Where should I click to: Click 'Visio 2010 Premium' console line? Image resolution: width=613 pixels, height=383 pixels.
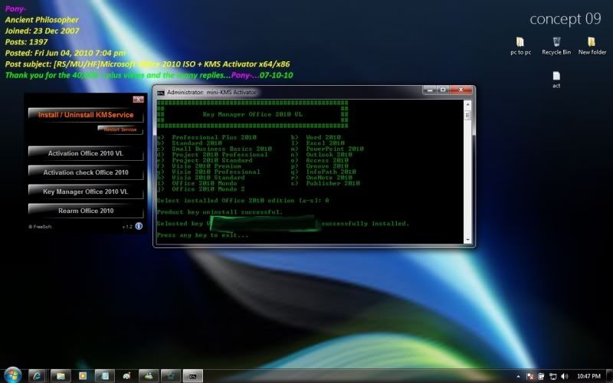tap(206, 166)
